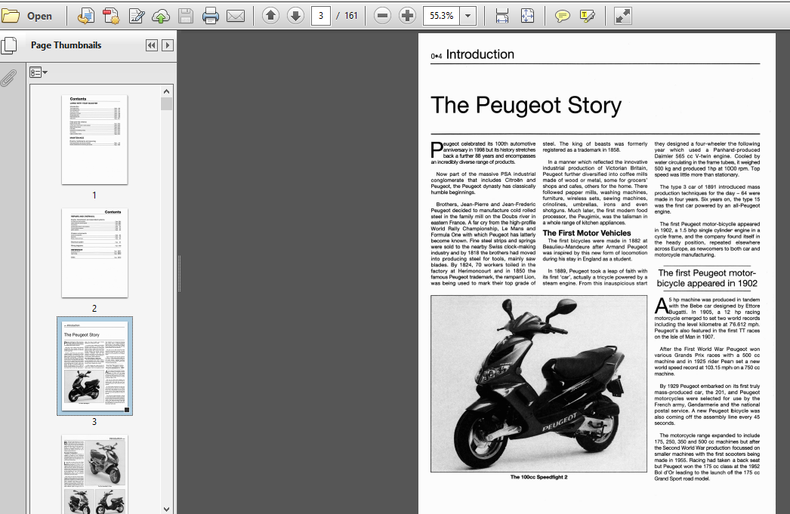Click the create PDF icon
Viewport: 790px width, 514px height.
pos(111,16)
